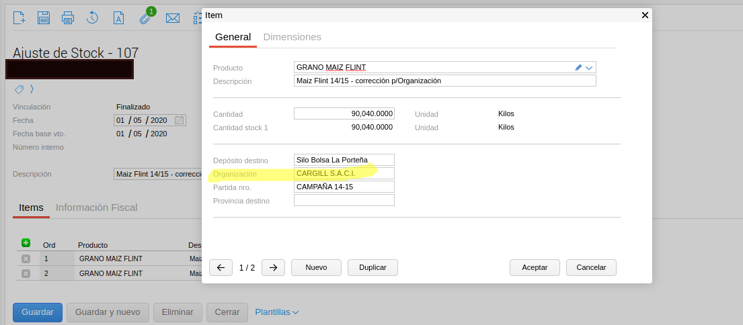Open attachments via the paperclip icon
This screenshot has width=743, height=325.
click(x=144, y=18)
